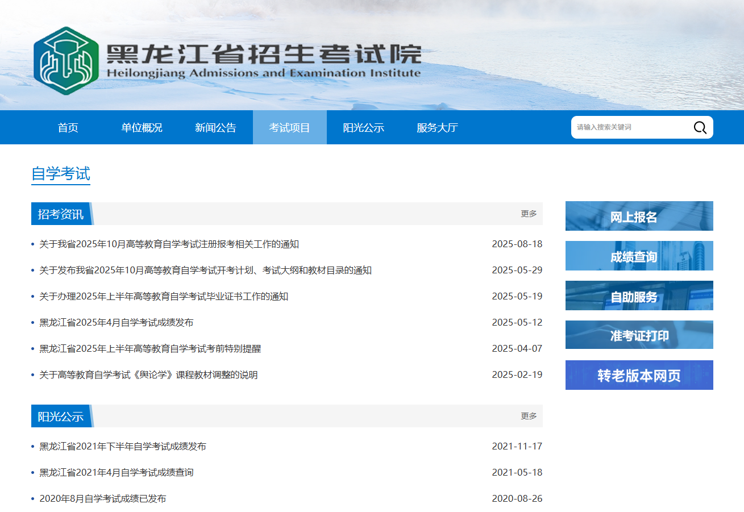
Task: Click 更多 in the 招考资讯 section
Action: click(529, 214)
